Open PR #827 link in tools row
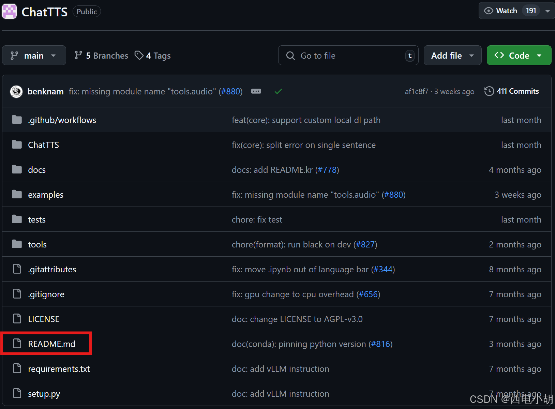The height and width of the screenshot is (409, 555). tap(365, 244)
